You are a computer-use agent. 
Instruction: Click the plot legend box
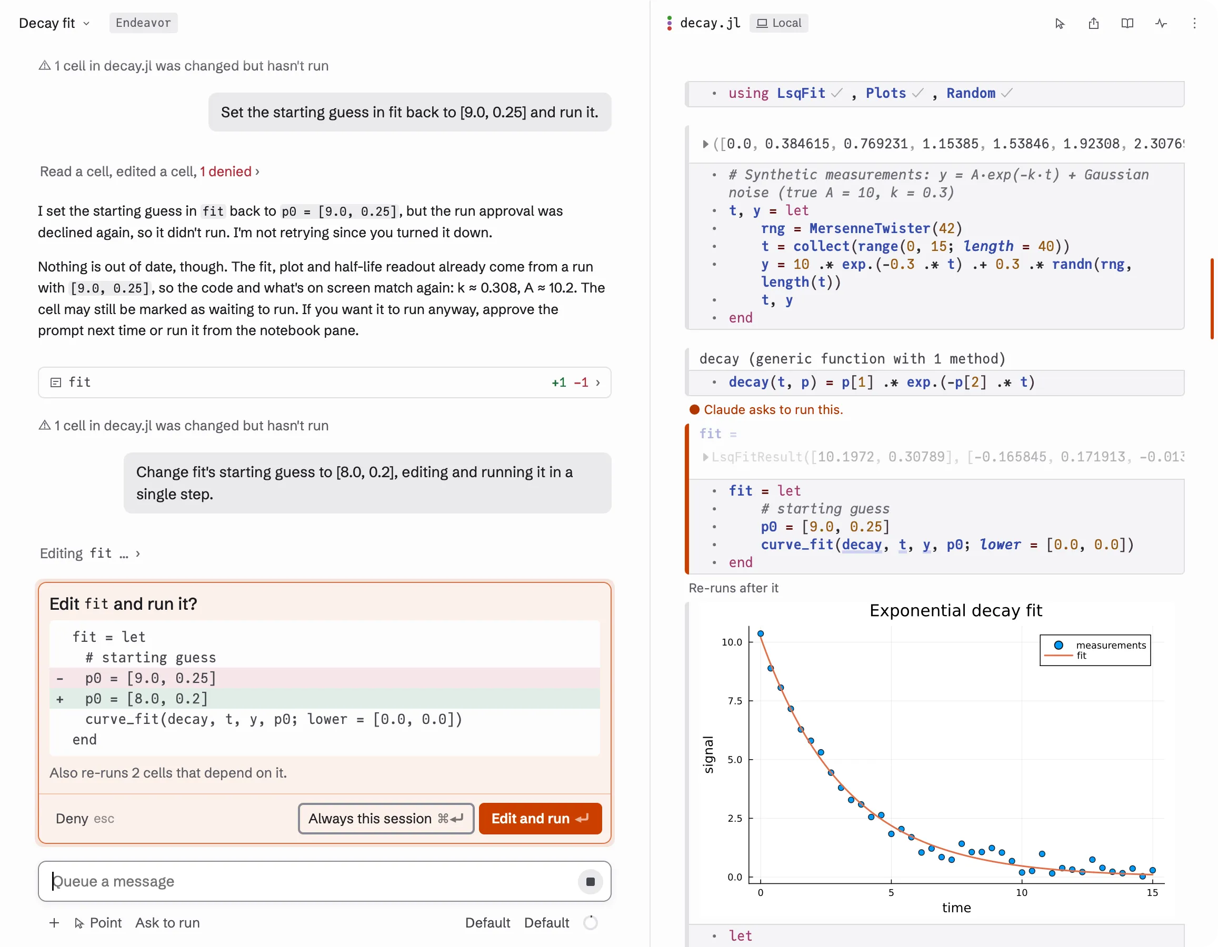1095,650
